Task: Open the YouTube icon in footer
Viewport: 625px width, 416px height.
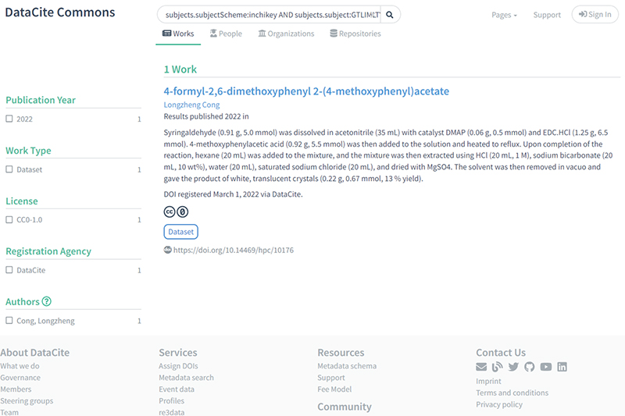Action: (x=545, y=368)
